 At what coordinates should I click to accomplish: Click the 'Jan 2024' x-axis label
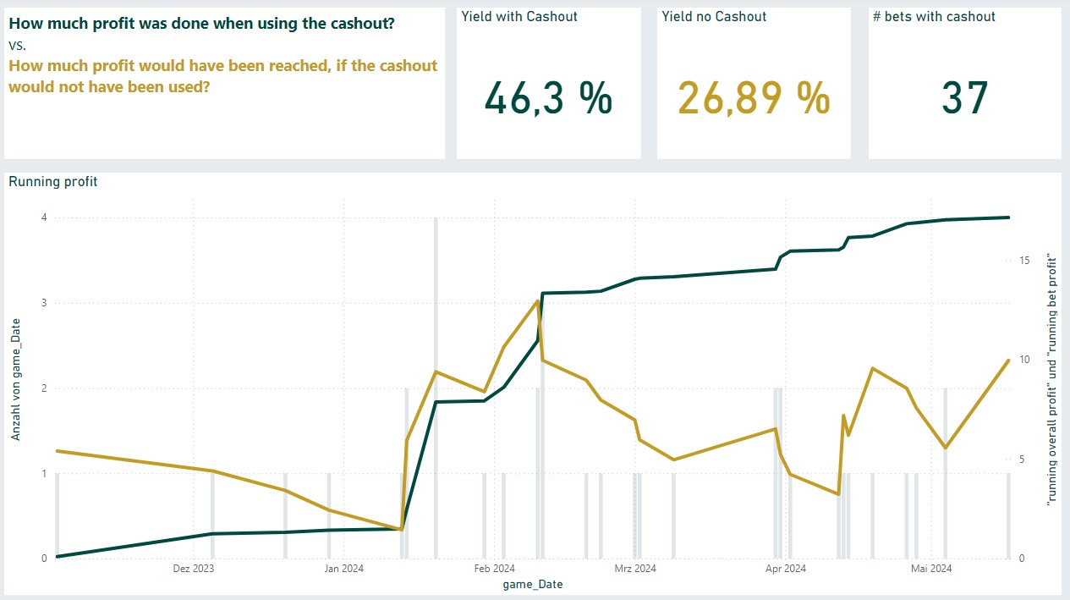point(343,569)
